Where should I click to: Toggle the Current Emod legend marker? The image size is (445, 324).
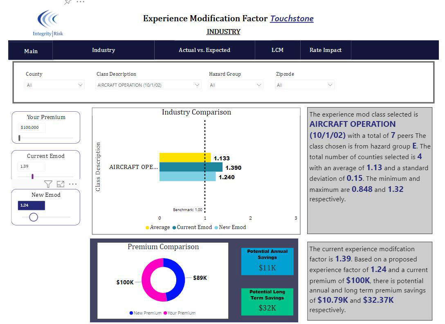click(x=174, y=228)
